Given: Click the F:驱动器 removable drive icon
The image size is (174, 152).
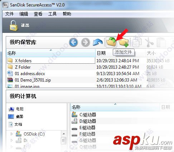Looking at the screenshot, I should 74,135.
